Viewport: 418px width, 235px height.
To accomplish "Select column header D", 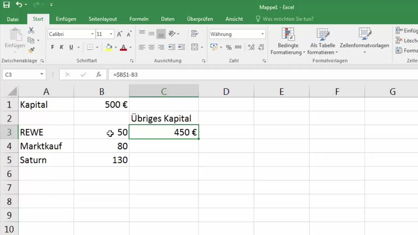I will (226, 92).
